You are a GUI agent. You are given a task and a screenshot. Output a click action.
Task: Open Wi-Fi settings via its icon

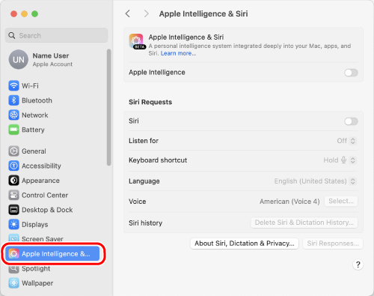click(x=13, y=85)
